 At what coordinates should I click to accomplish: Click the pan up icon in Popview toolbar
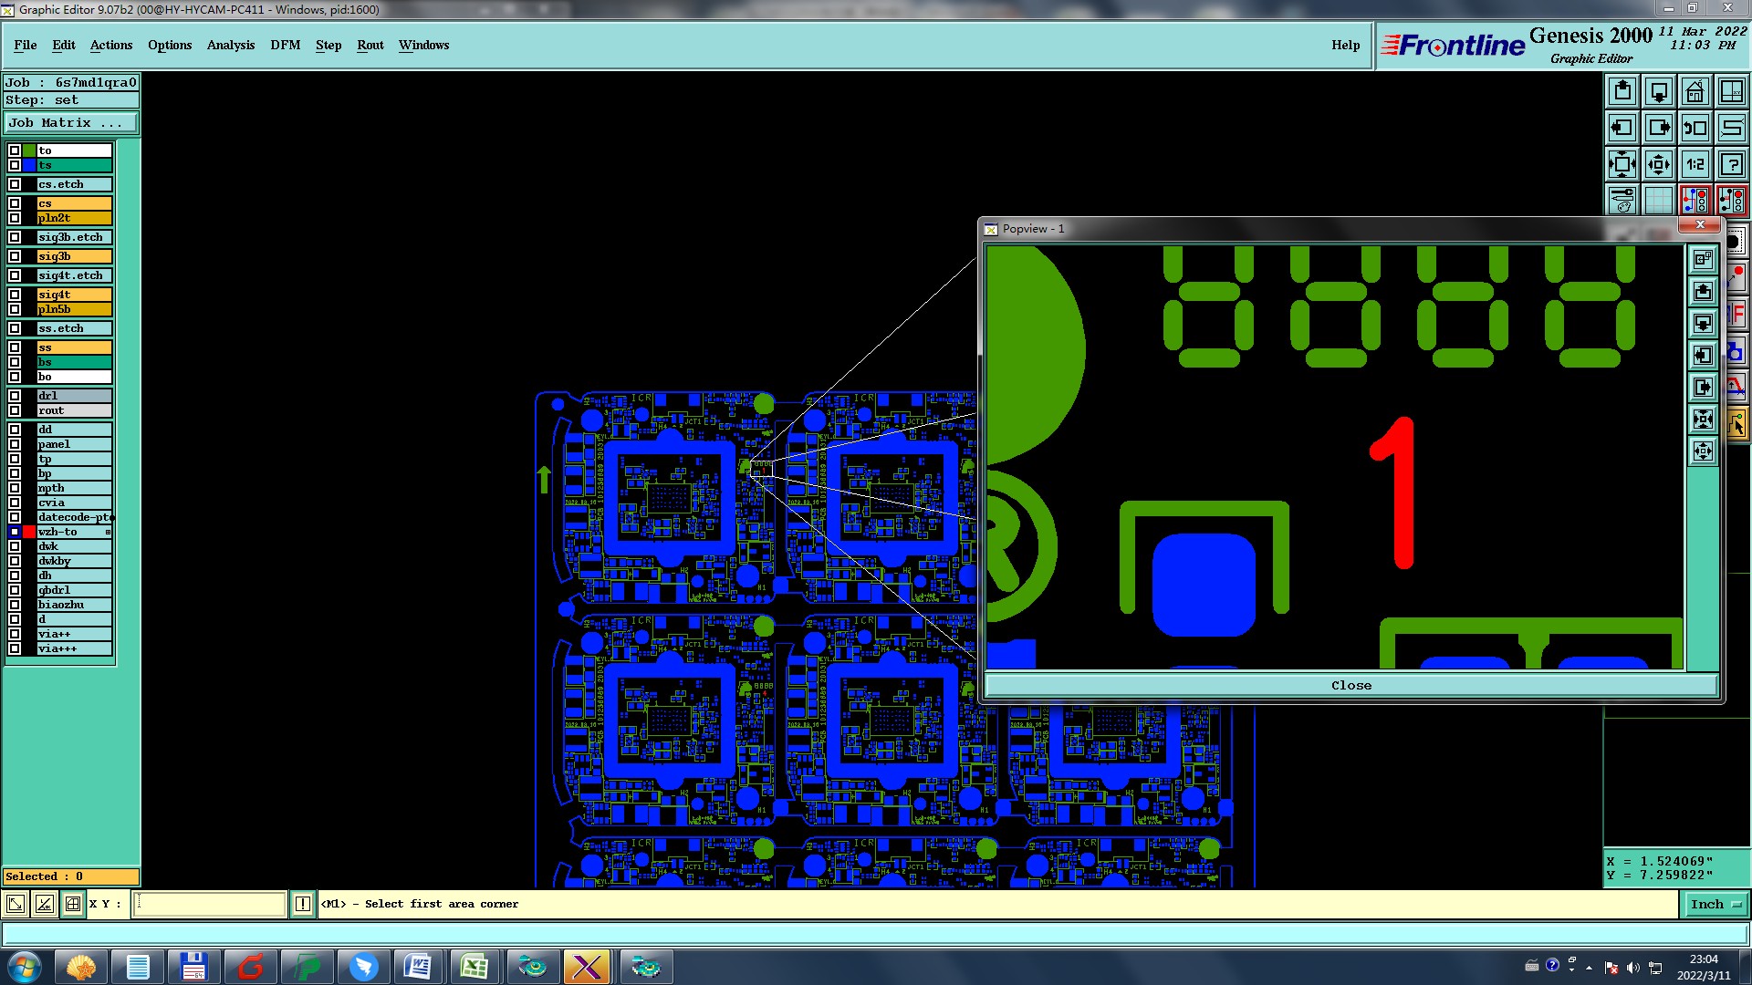1703,292
